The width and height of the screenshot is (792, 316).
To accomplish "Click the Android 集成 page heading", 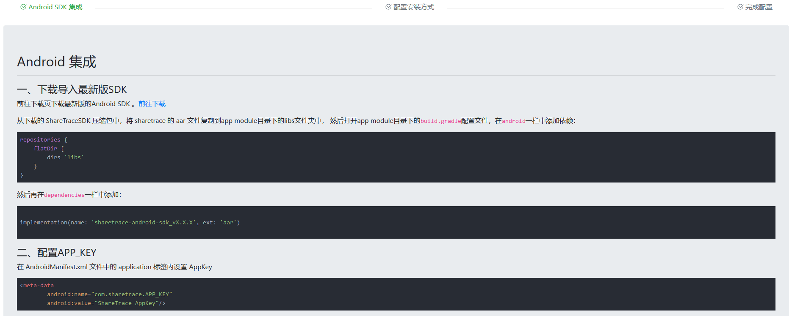I will [57, 62].
